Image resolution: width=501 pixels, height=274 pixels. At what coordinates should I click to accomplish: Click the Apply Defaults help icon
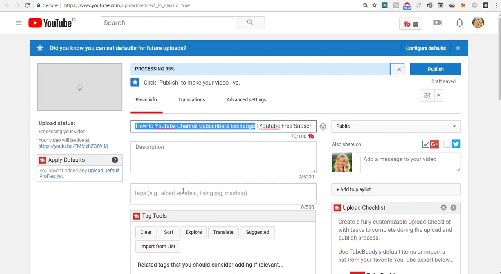click(x=115, y=160)
